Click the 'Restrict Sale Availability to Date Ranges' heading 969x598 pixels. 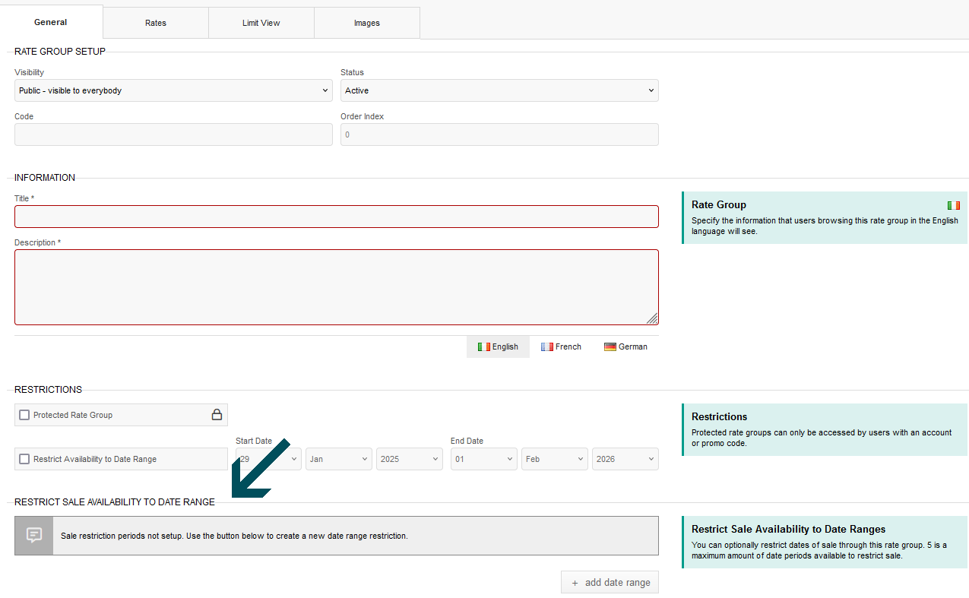pyautogui.click(x=789, y=529)
